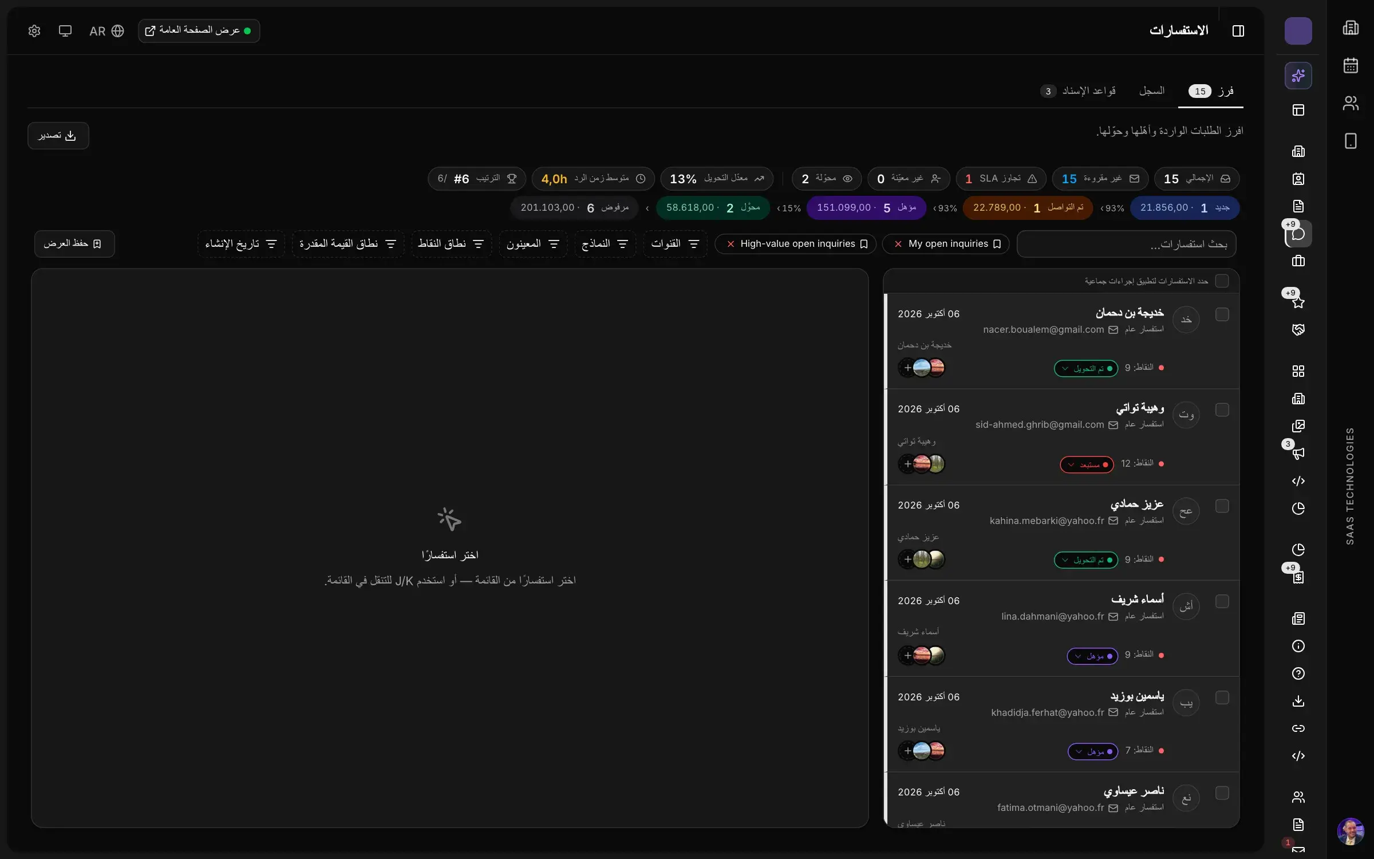
Task: Open the AI sparkle icon in sidebar
Action: pos(1298,76)
